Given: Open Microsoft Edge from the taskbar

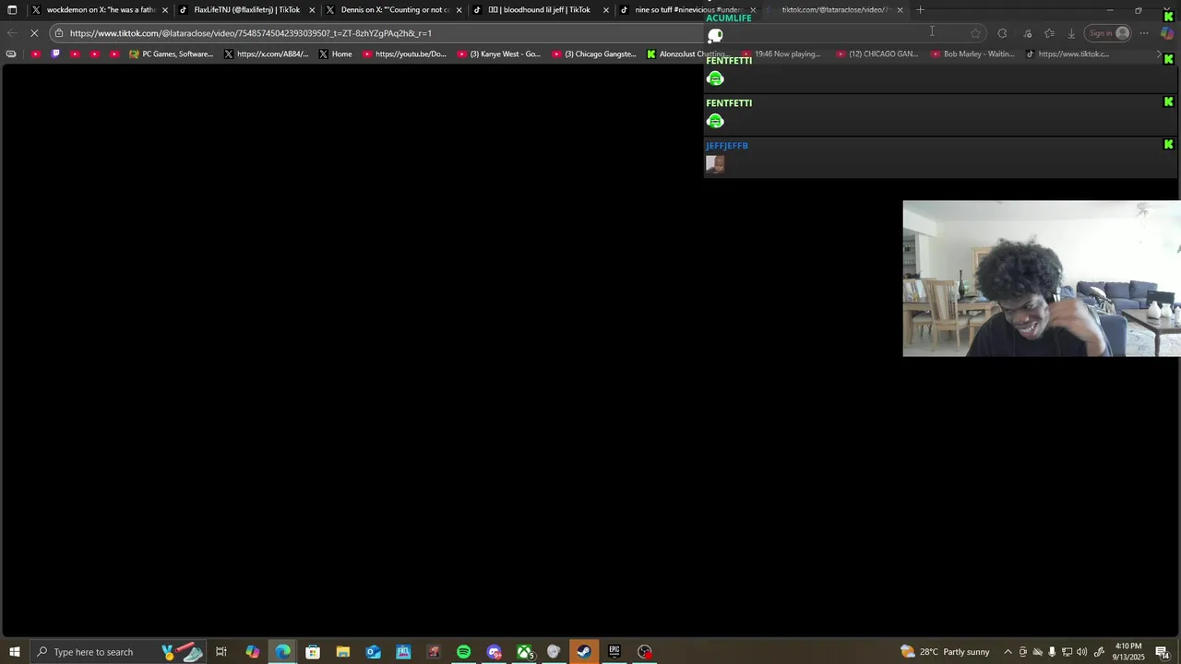Looking at the screenshot, I should [282, 652].
